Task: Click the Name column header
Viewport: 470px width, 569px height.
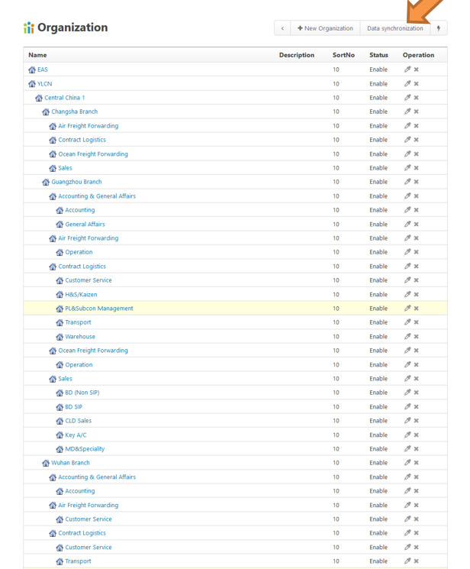Action: point(37,55)
